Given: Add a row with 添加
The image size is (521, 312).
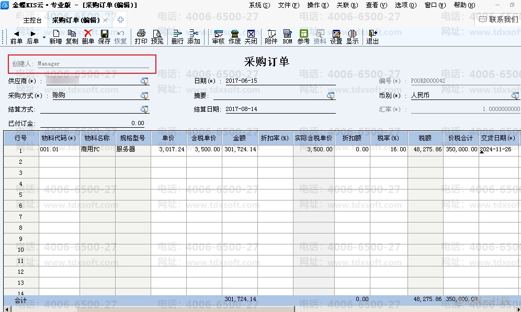Looking at the screenshot, I should click(194, 37).
